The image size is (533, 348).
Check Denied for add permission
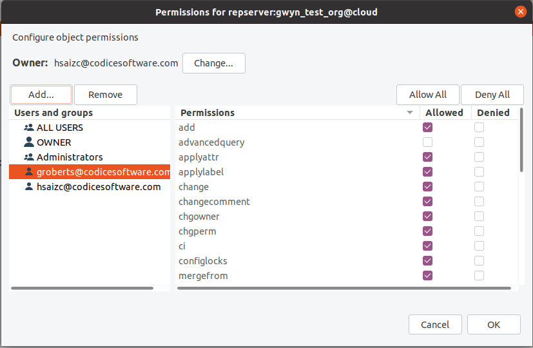pos(480,128)
